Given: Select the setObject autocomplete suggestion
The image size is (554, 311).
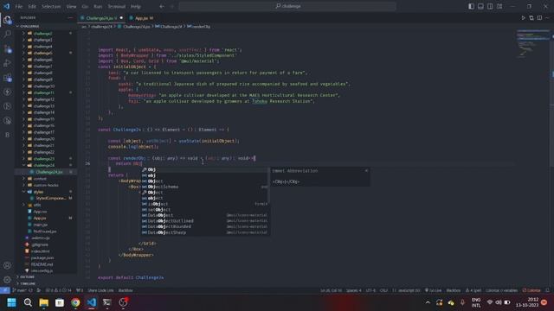Looking at the screenshot, I should [x=205, y=210].
